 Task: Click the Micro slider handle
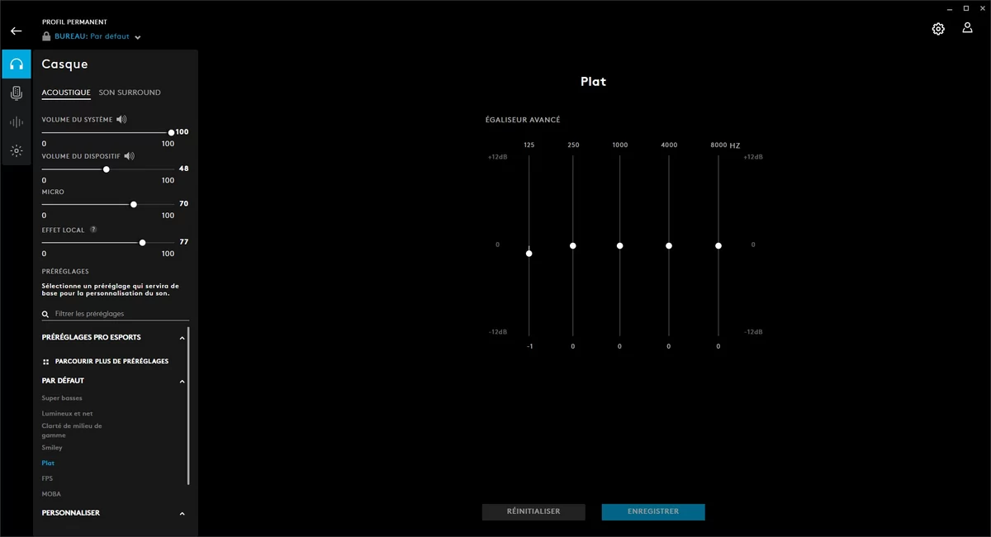[134, 204]
